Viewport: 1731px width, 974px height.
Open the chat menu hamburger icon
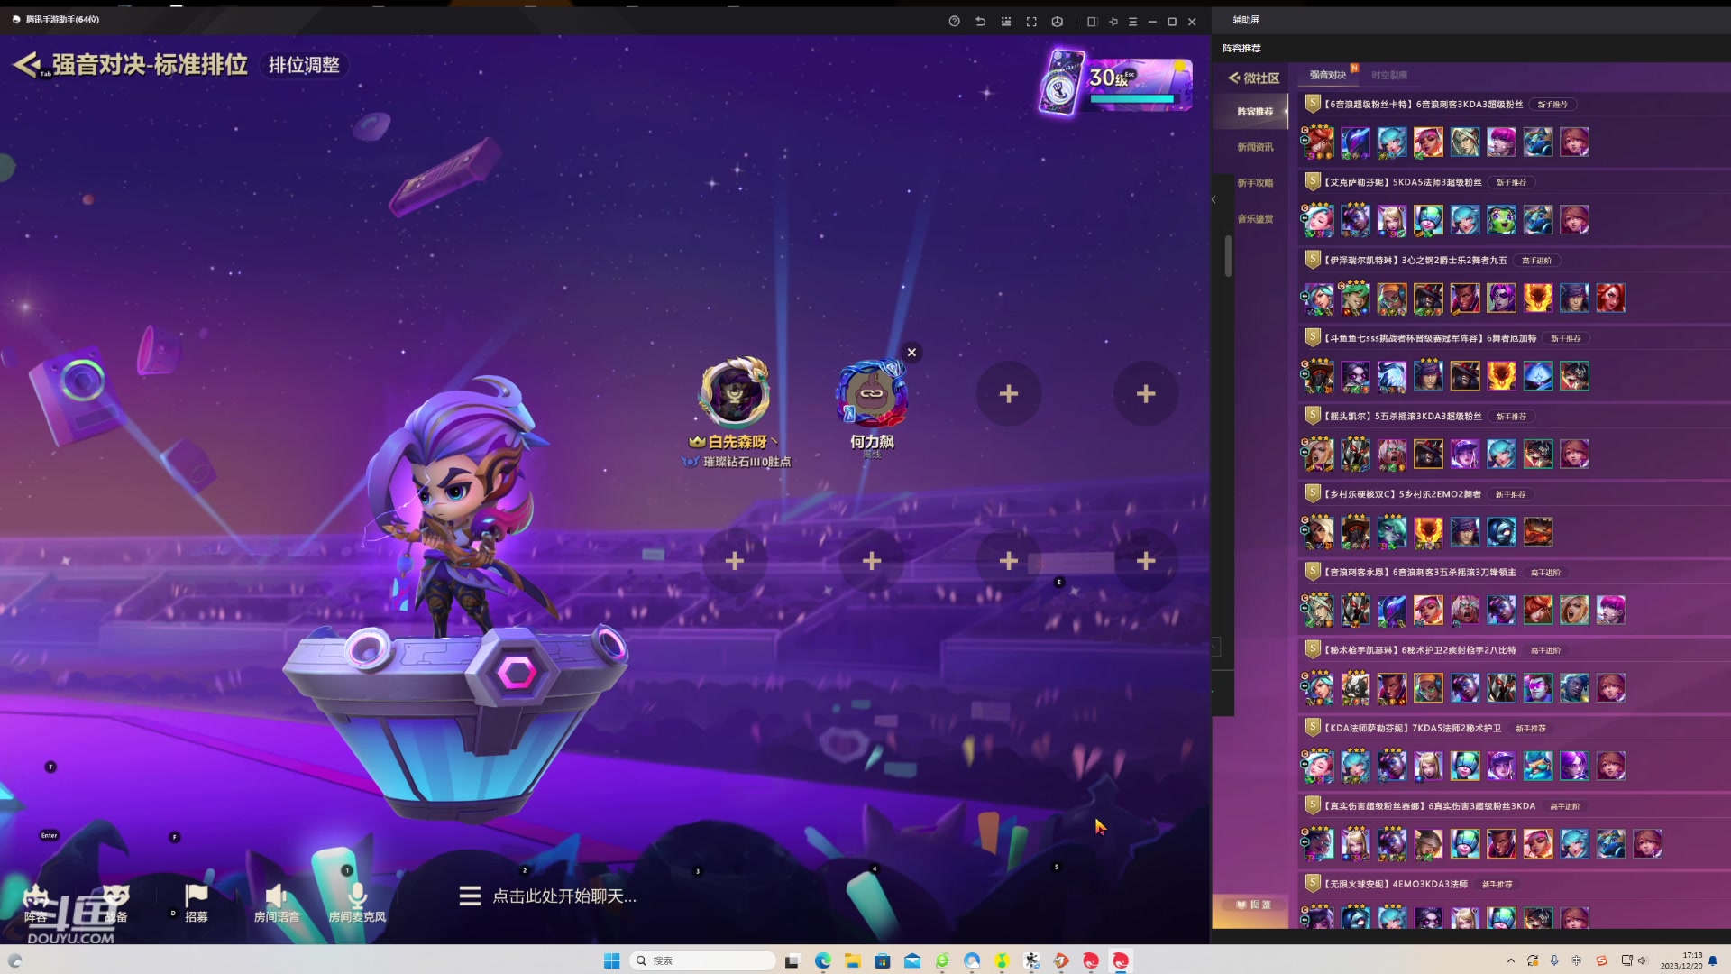[470, 896]
